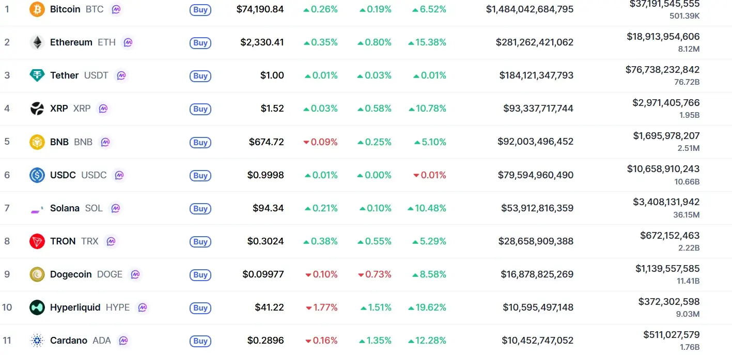Click Buy on the Ethereum row
732x355 pixels.
coord(200,43)
